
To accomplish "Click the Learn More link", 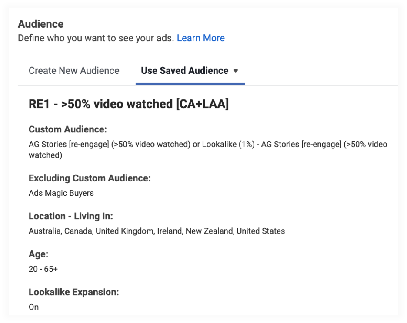I will point(200,38).
